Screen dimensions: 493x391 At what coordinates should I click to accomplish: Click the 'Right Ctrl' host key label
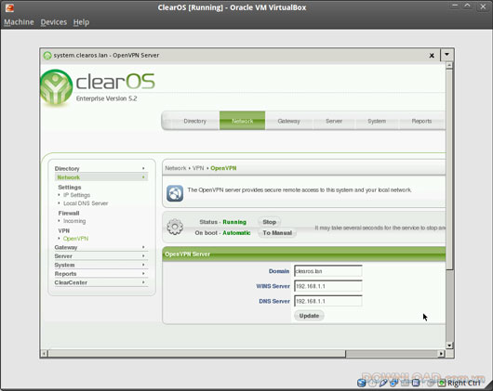(x=464, y=383)
